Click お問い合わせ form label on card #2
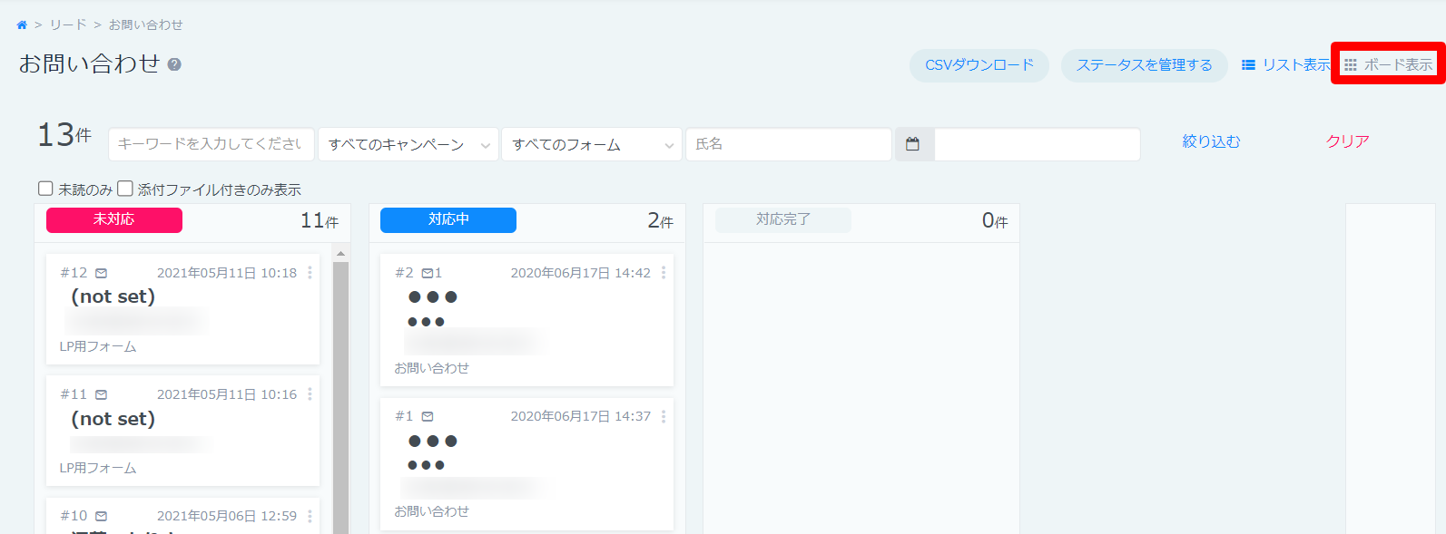The height and width of the screenshot is (534, 1446). [x=432, y=368]
